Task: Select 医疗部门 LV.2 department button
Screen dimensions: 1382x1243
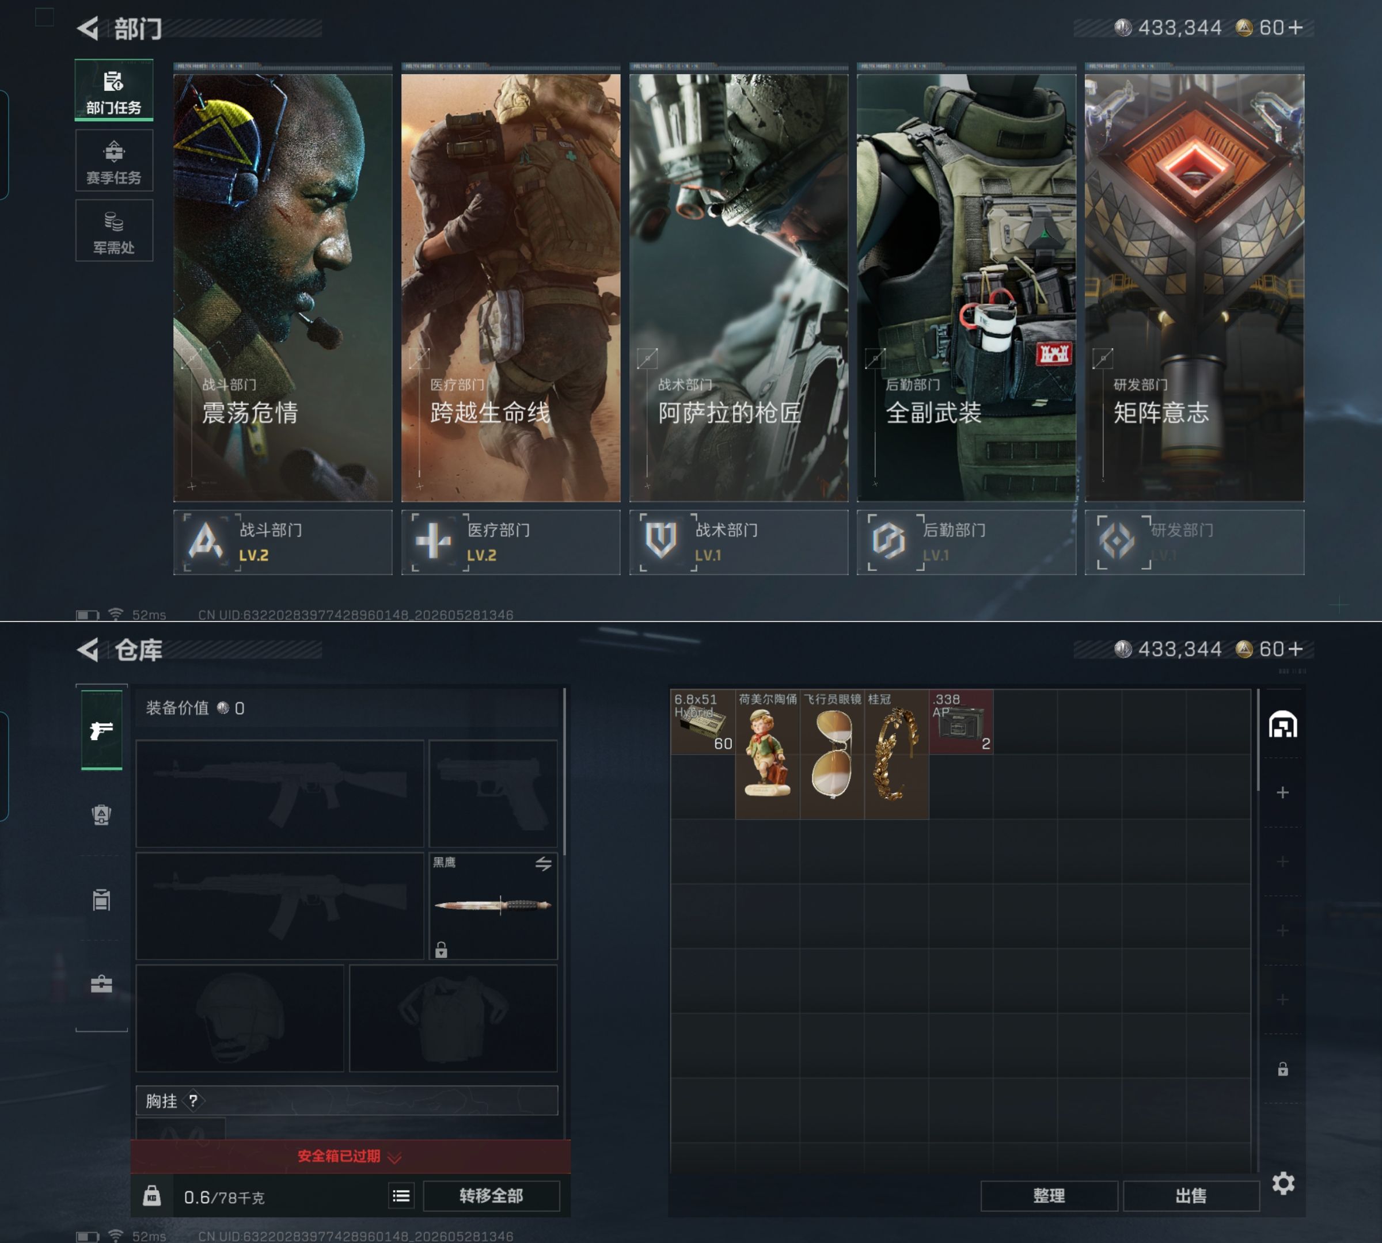Action: (511, 542)
